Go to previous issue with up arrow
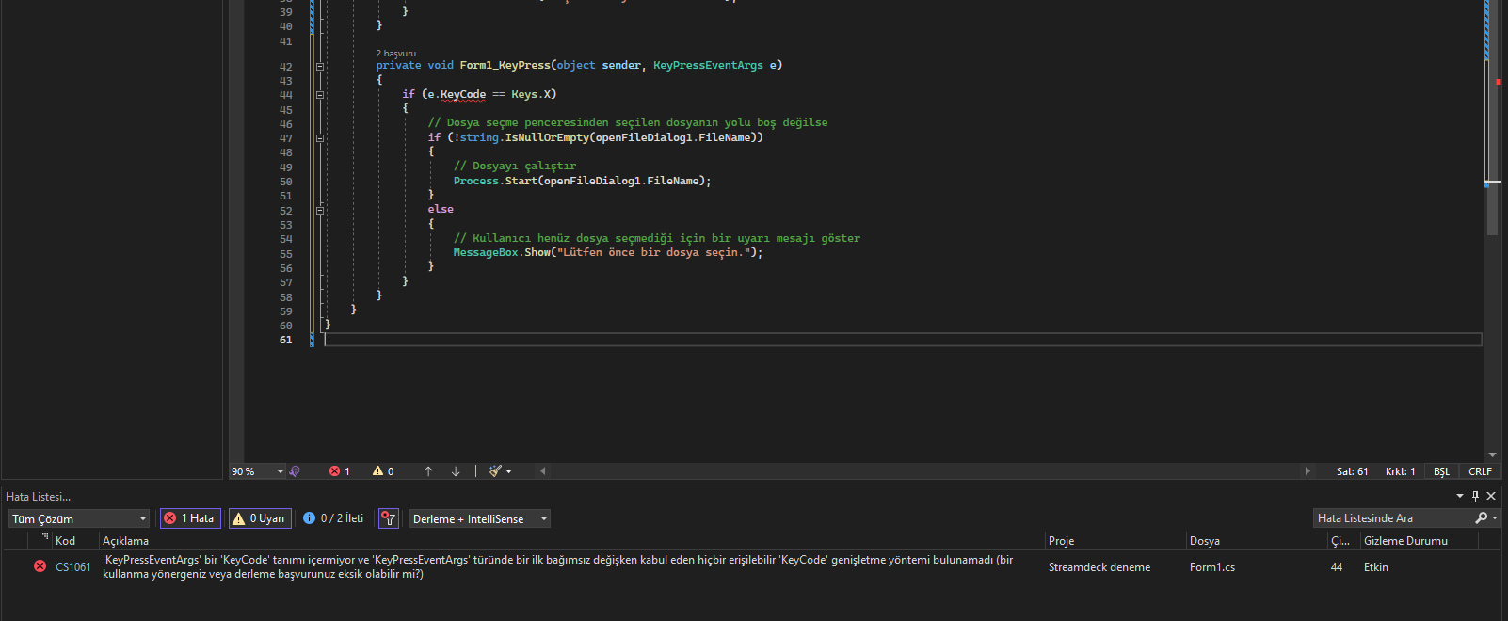 tap(428, 471)
